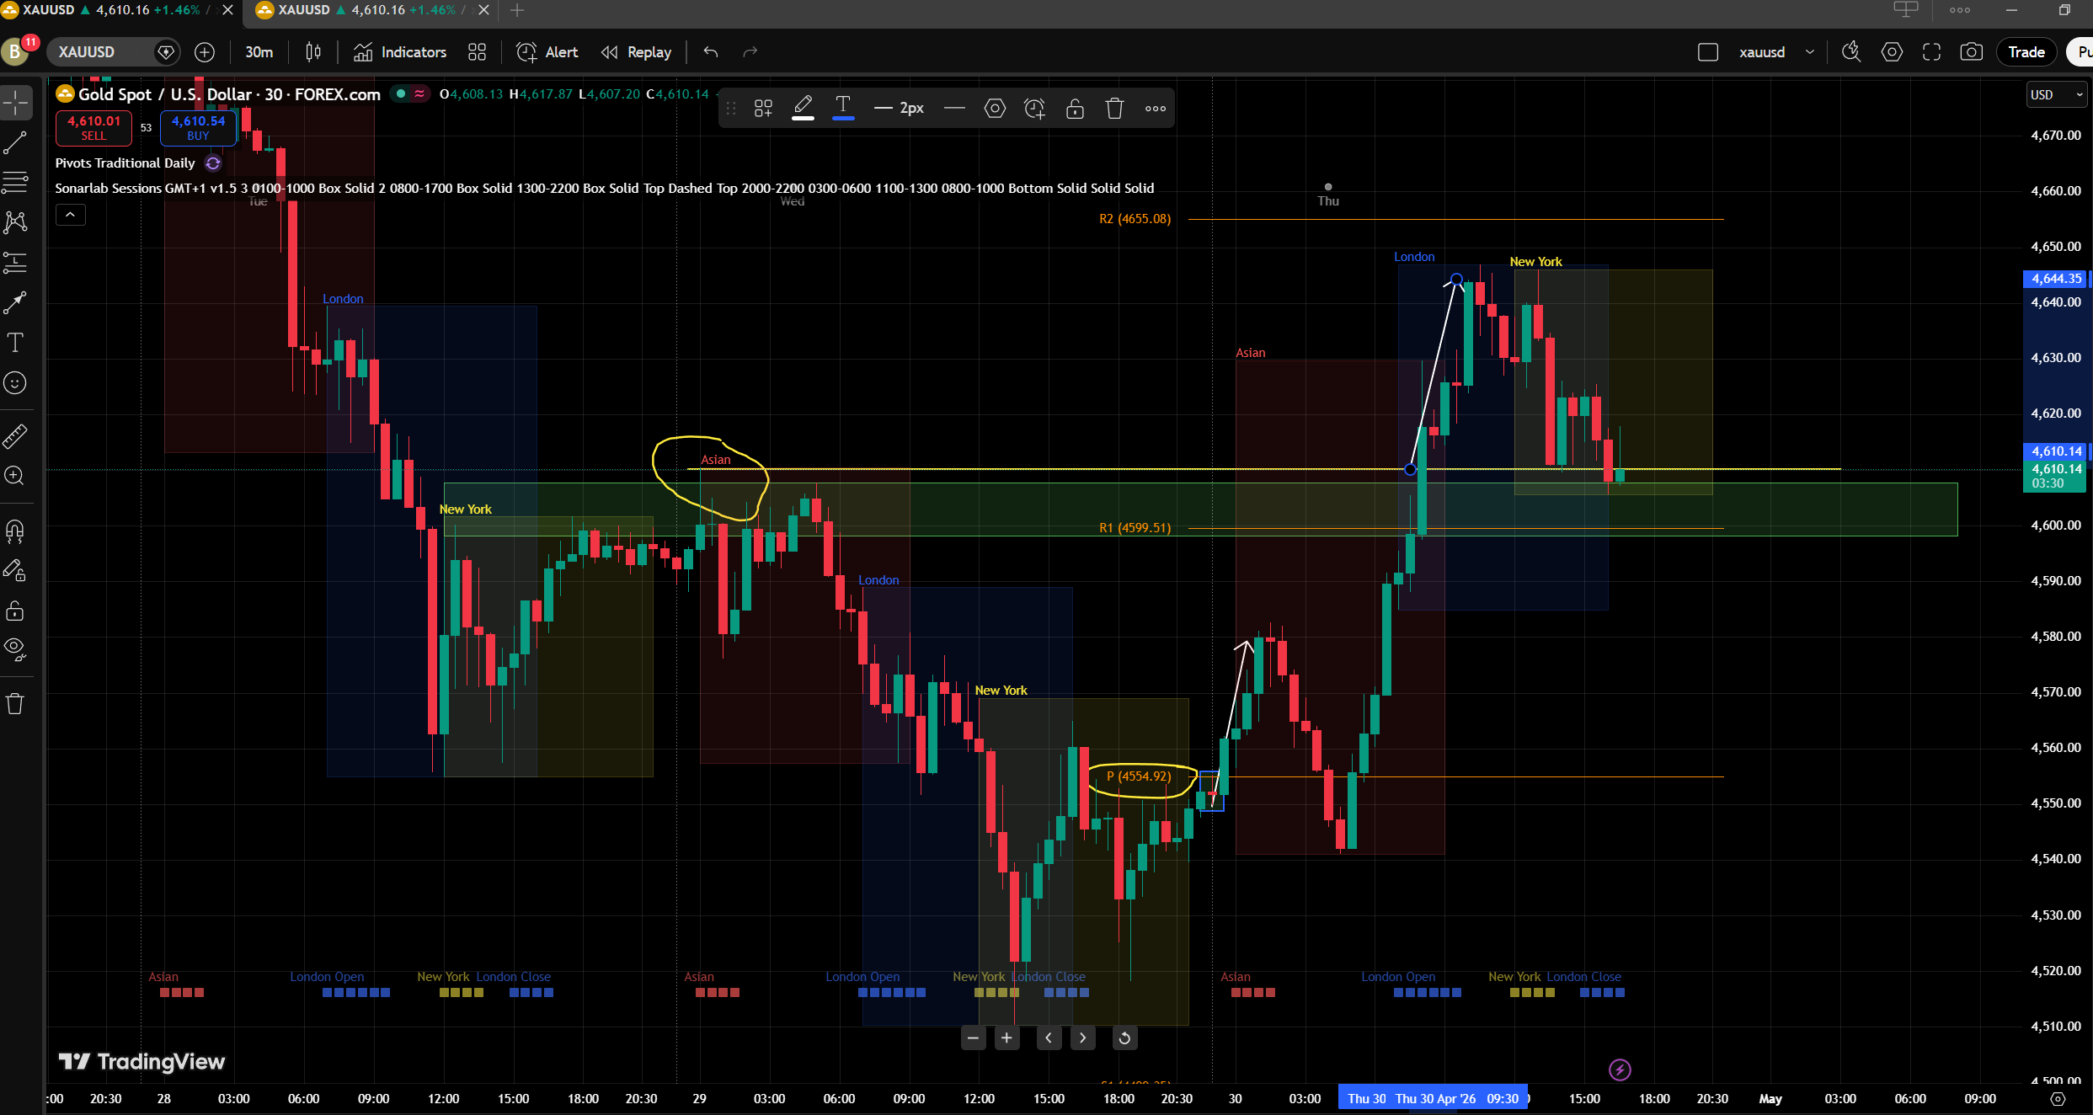Select the Text tool in left sidebar
This screenshot has width=2093, height=1115.
pyautogui.click(x=15, y=343)
